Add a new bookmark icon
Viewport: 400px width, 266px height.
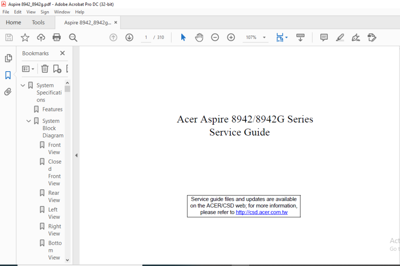pos(57,69)
